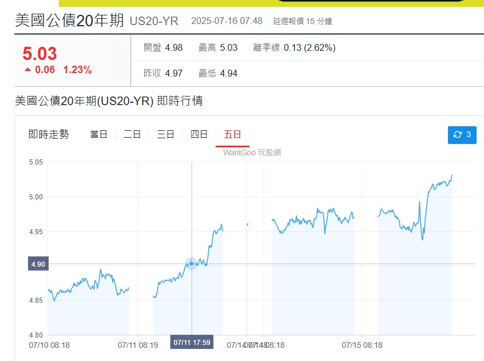This screenshot has width=484, height=361.
Task: Click the red up-arrow beside 0.06
Action: [x=27, y=70]
